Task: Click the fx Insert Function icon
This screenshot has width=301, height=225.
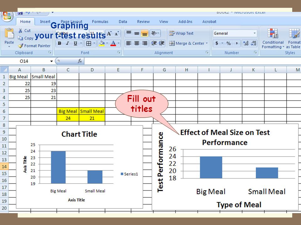Action: (x=80, y=61)
